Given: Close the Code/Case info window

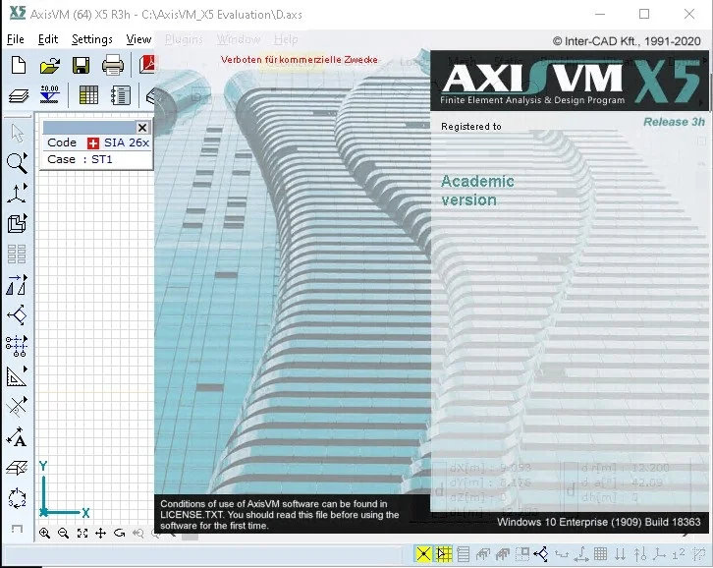Looking at the screenshot, I should (141, 128).
